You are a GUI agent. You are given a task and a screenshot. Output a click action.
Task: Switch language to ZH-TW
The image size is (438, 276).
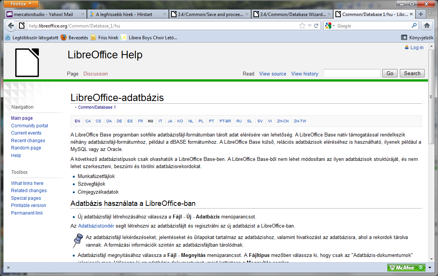coord(300,121)
